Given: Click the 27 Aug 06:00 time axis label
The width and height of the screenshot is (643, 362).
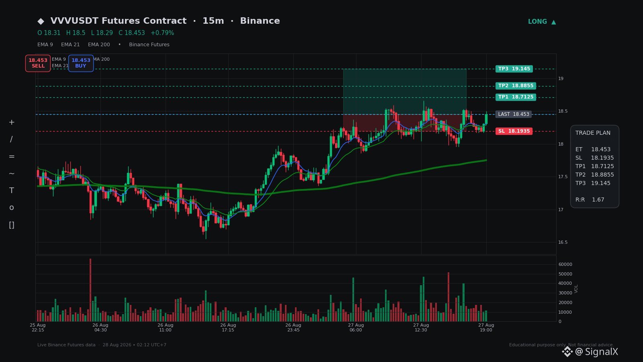Looking at the screenshot, I should pos(356,327).
